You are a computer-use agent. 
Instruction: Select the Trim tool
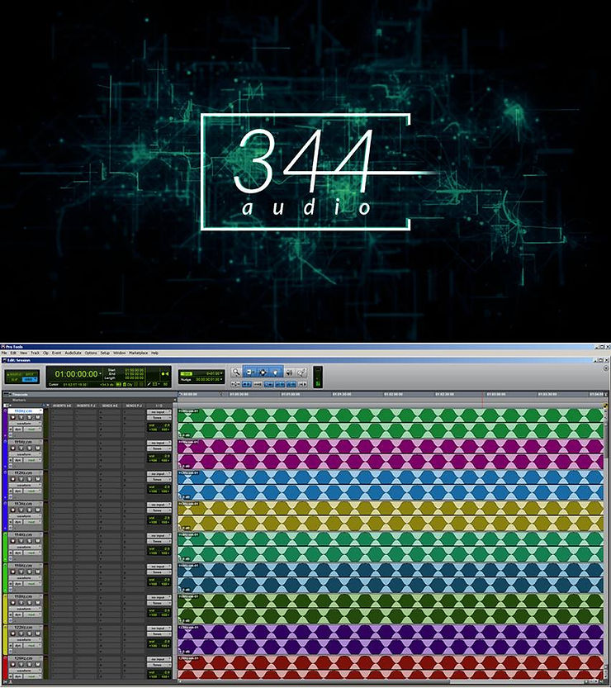coord(249,372)
